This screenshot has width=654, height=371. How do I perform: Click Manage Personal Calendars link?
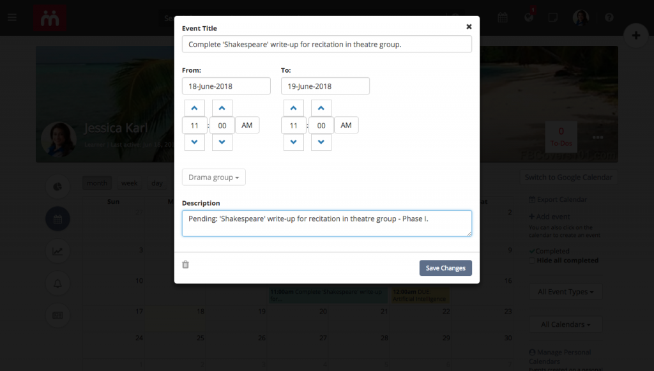tap(559, 357)
